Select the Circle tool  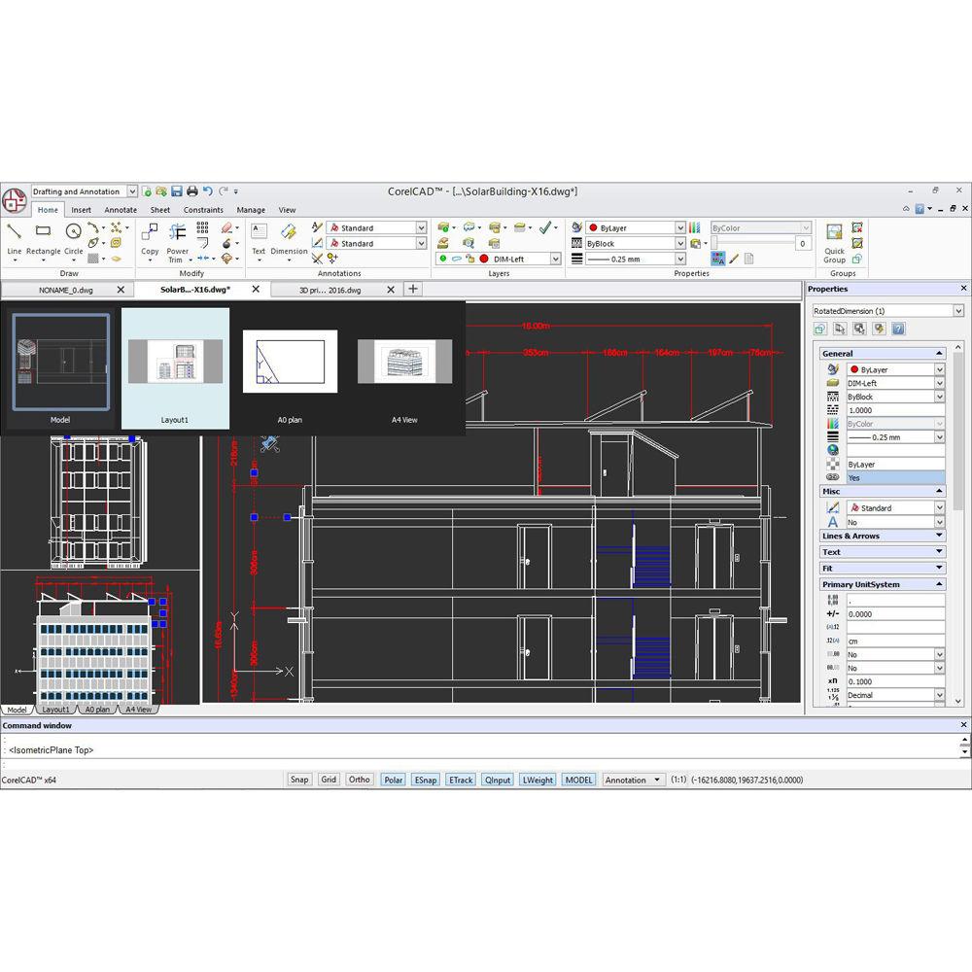[74, 237]
